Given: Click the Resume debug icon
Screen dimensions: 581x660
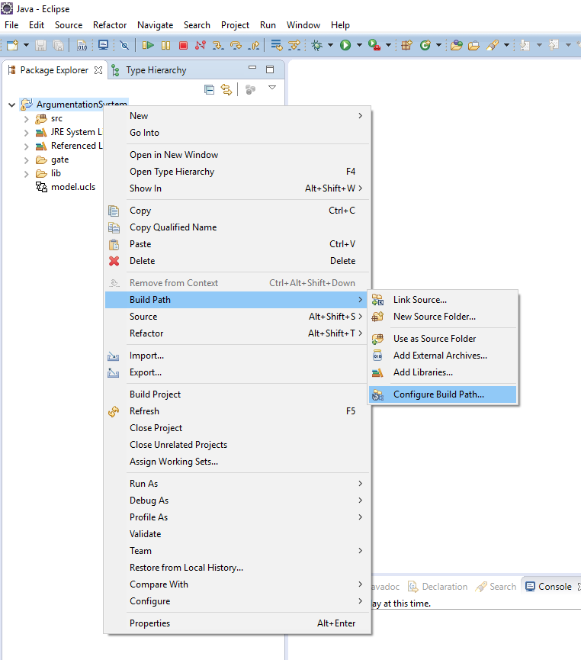Looking at the screenshot, I should pyautogui.click(x=148, y=45).
